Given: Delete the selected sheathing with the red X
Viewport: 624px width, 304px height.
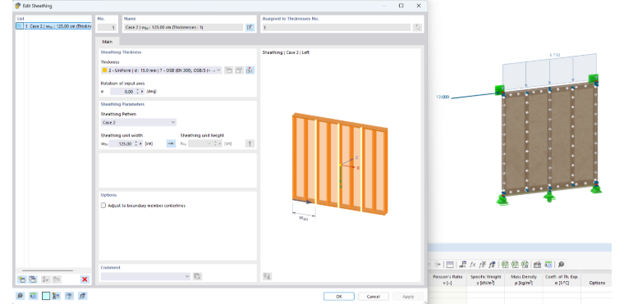Looking at the screenshot, I should pos(85,279).
